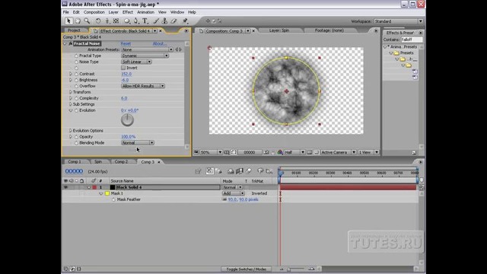Select the Zoom magnifier tool

point(87,21)
